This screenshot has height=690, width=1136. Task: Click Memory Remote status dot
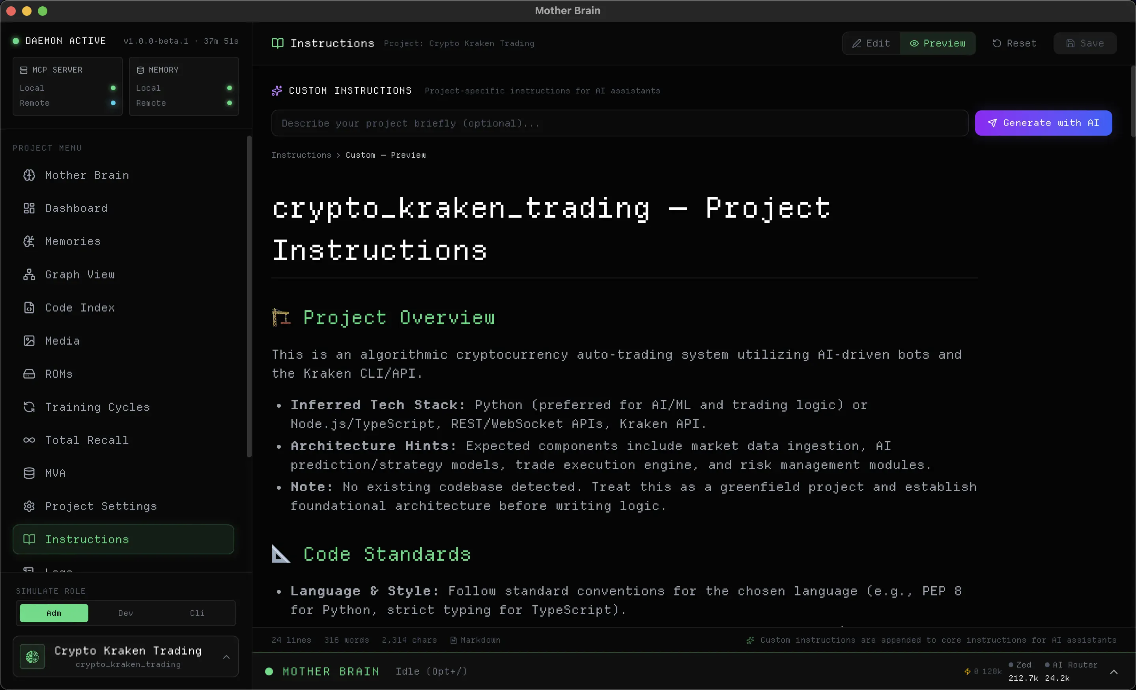pyautogui.click(x=230, y=103)
